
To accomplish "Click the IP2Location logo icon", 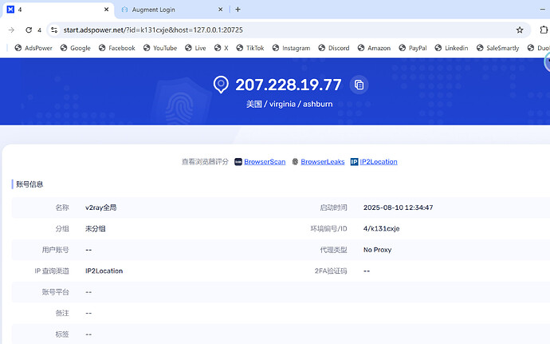I will click(354, 162).
